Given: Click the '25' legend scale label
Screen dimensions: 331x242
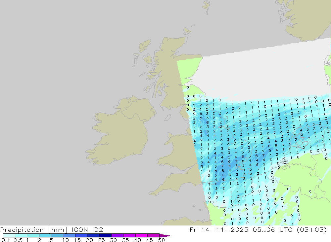Looking at the screenshot, I should pyautogui.click(x=102, y=240).
